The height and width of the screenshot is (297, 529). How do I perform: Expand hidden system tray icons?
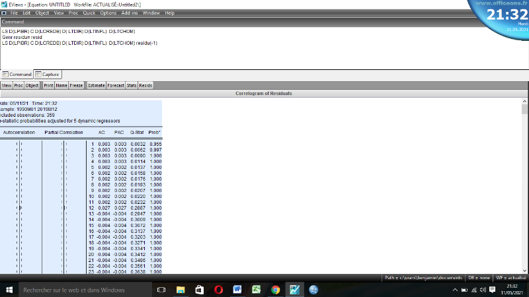click(455, 290)
